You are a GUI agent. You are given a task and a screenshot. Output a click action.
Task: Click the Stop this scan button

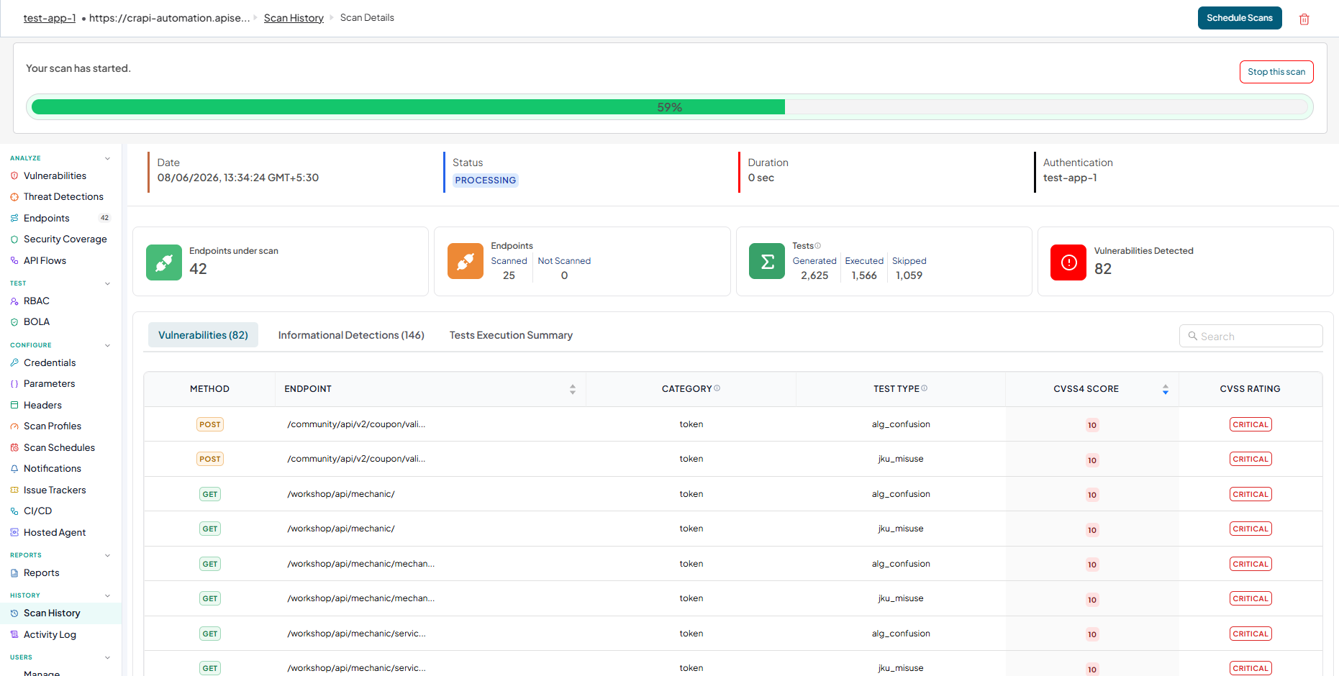point(1276,72)
